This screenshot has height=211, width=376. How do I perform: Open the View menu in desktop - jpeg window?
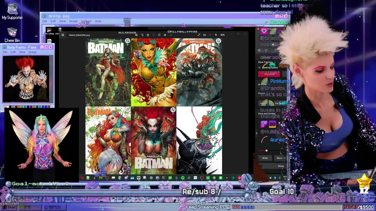pyautogui.click(x=63, y=21)
